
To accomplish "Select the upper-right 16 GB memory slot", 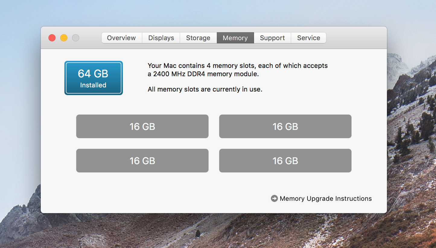I will (285, 126).
